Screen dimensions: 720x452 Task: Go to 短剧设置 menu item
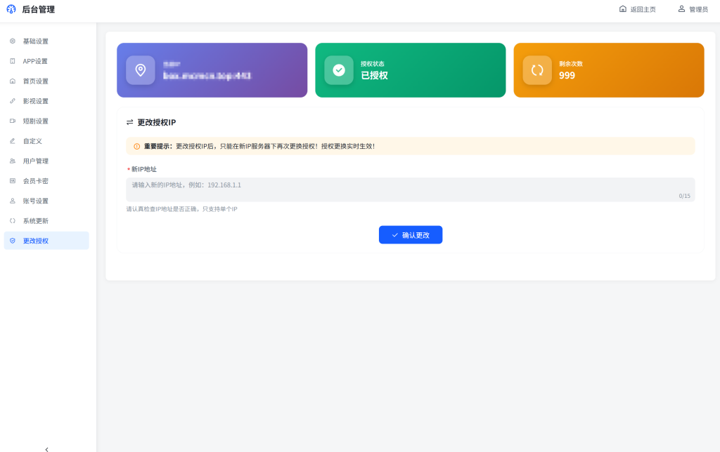click(46, 121)
